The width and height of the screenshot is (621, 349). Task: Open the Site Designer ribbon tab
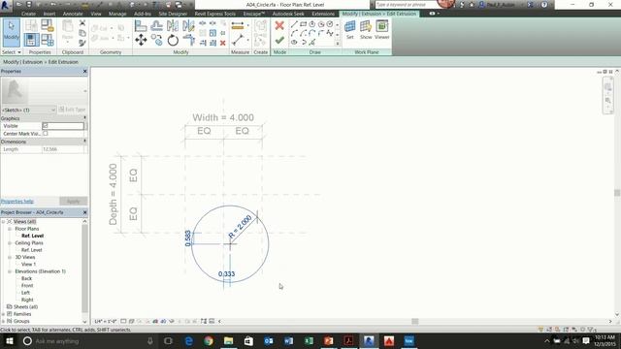tap(173, 14)
